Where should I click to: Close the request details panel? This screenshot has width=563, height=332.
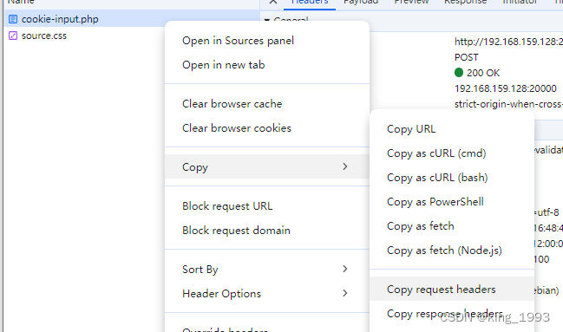click(x=273, y=2)
